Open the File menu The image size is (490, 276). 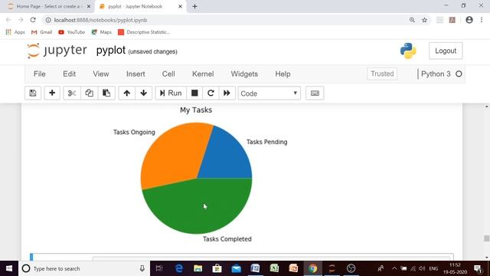pos(39,74)
